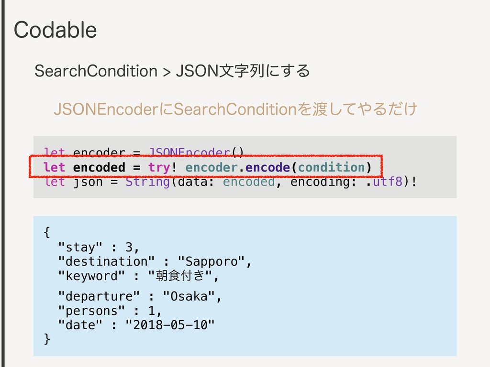Screen dimensions: 490x367
Task: Select the SearchCondition > JSON文字列にする heading
Action: pyautogui.click(x=172, y=71)
